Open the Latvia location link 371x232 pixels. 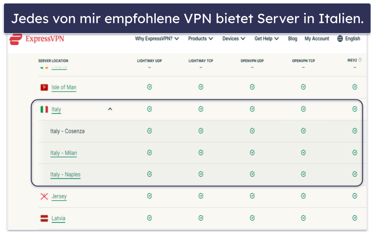click(58, 218)
